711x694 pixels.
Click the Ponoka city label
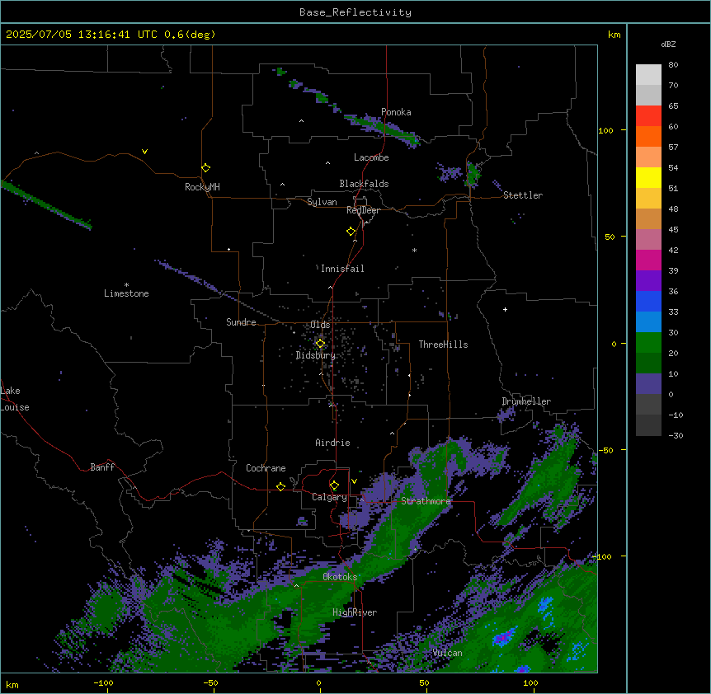(x=396, y=112)
